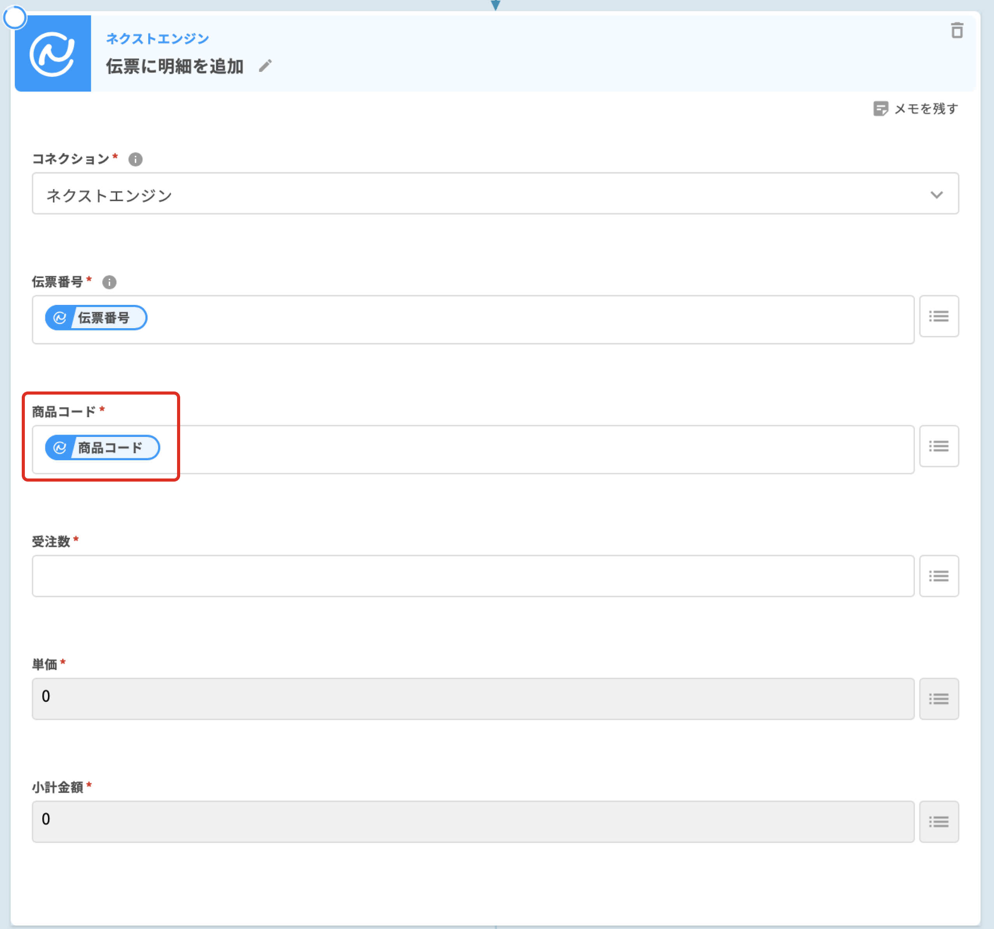Click the dropdown chevron arrow
Image resolution: width=994 pixels, height=929 pixels.
[937, 195]
